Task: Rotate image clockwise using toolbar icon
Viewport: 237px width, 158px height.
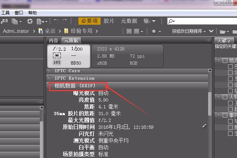Action: (65, 21)
